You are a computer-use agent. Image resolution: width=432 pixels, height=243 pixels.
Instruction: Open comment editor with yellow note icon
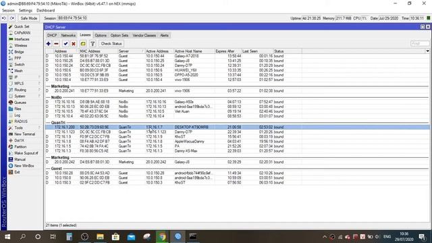click(x=83, y=43)
